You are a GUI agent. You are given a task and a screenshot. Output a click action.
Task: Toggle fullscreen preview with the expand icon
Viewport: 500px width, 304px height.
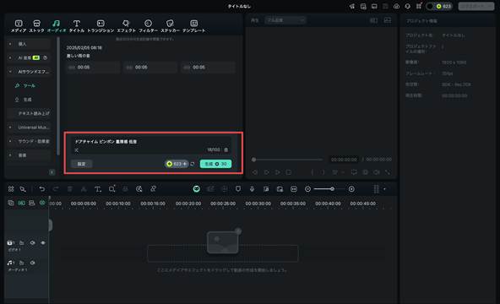tap(388, 172)
